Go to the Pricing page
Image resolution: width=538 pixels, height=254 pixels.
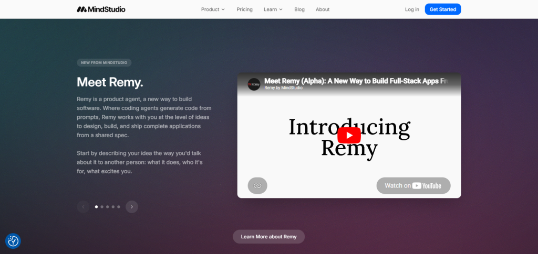(245, 9)
